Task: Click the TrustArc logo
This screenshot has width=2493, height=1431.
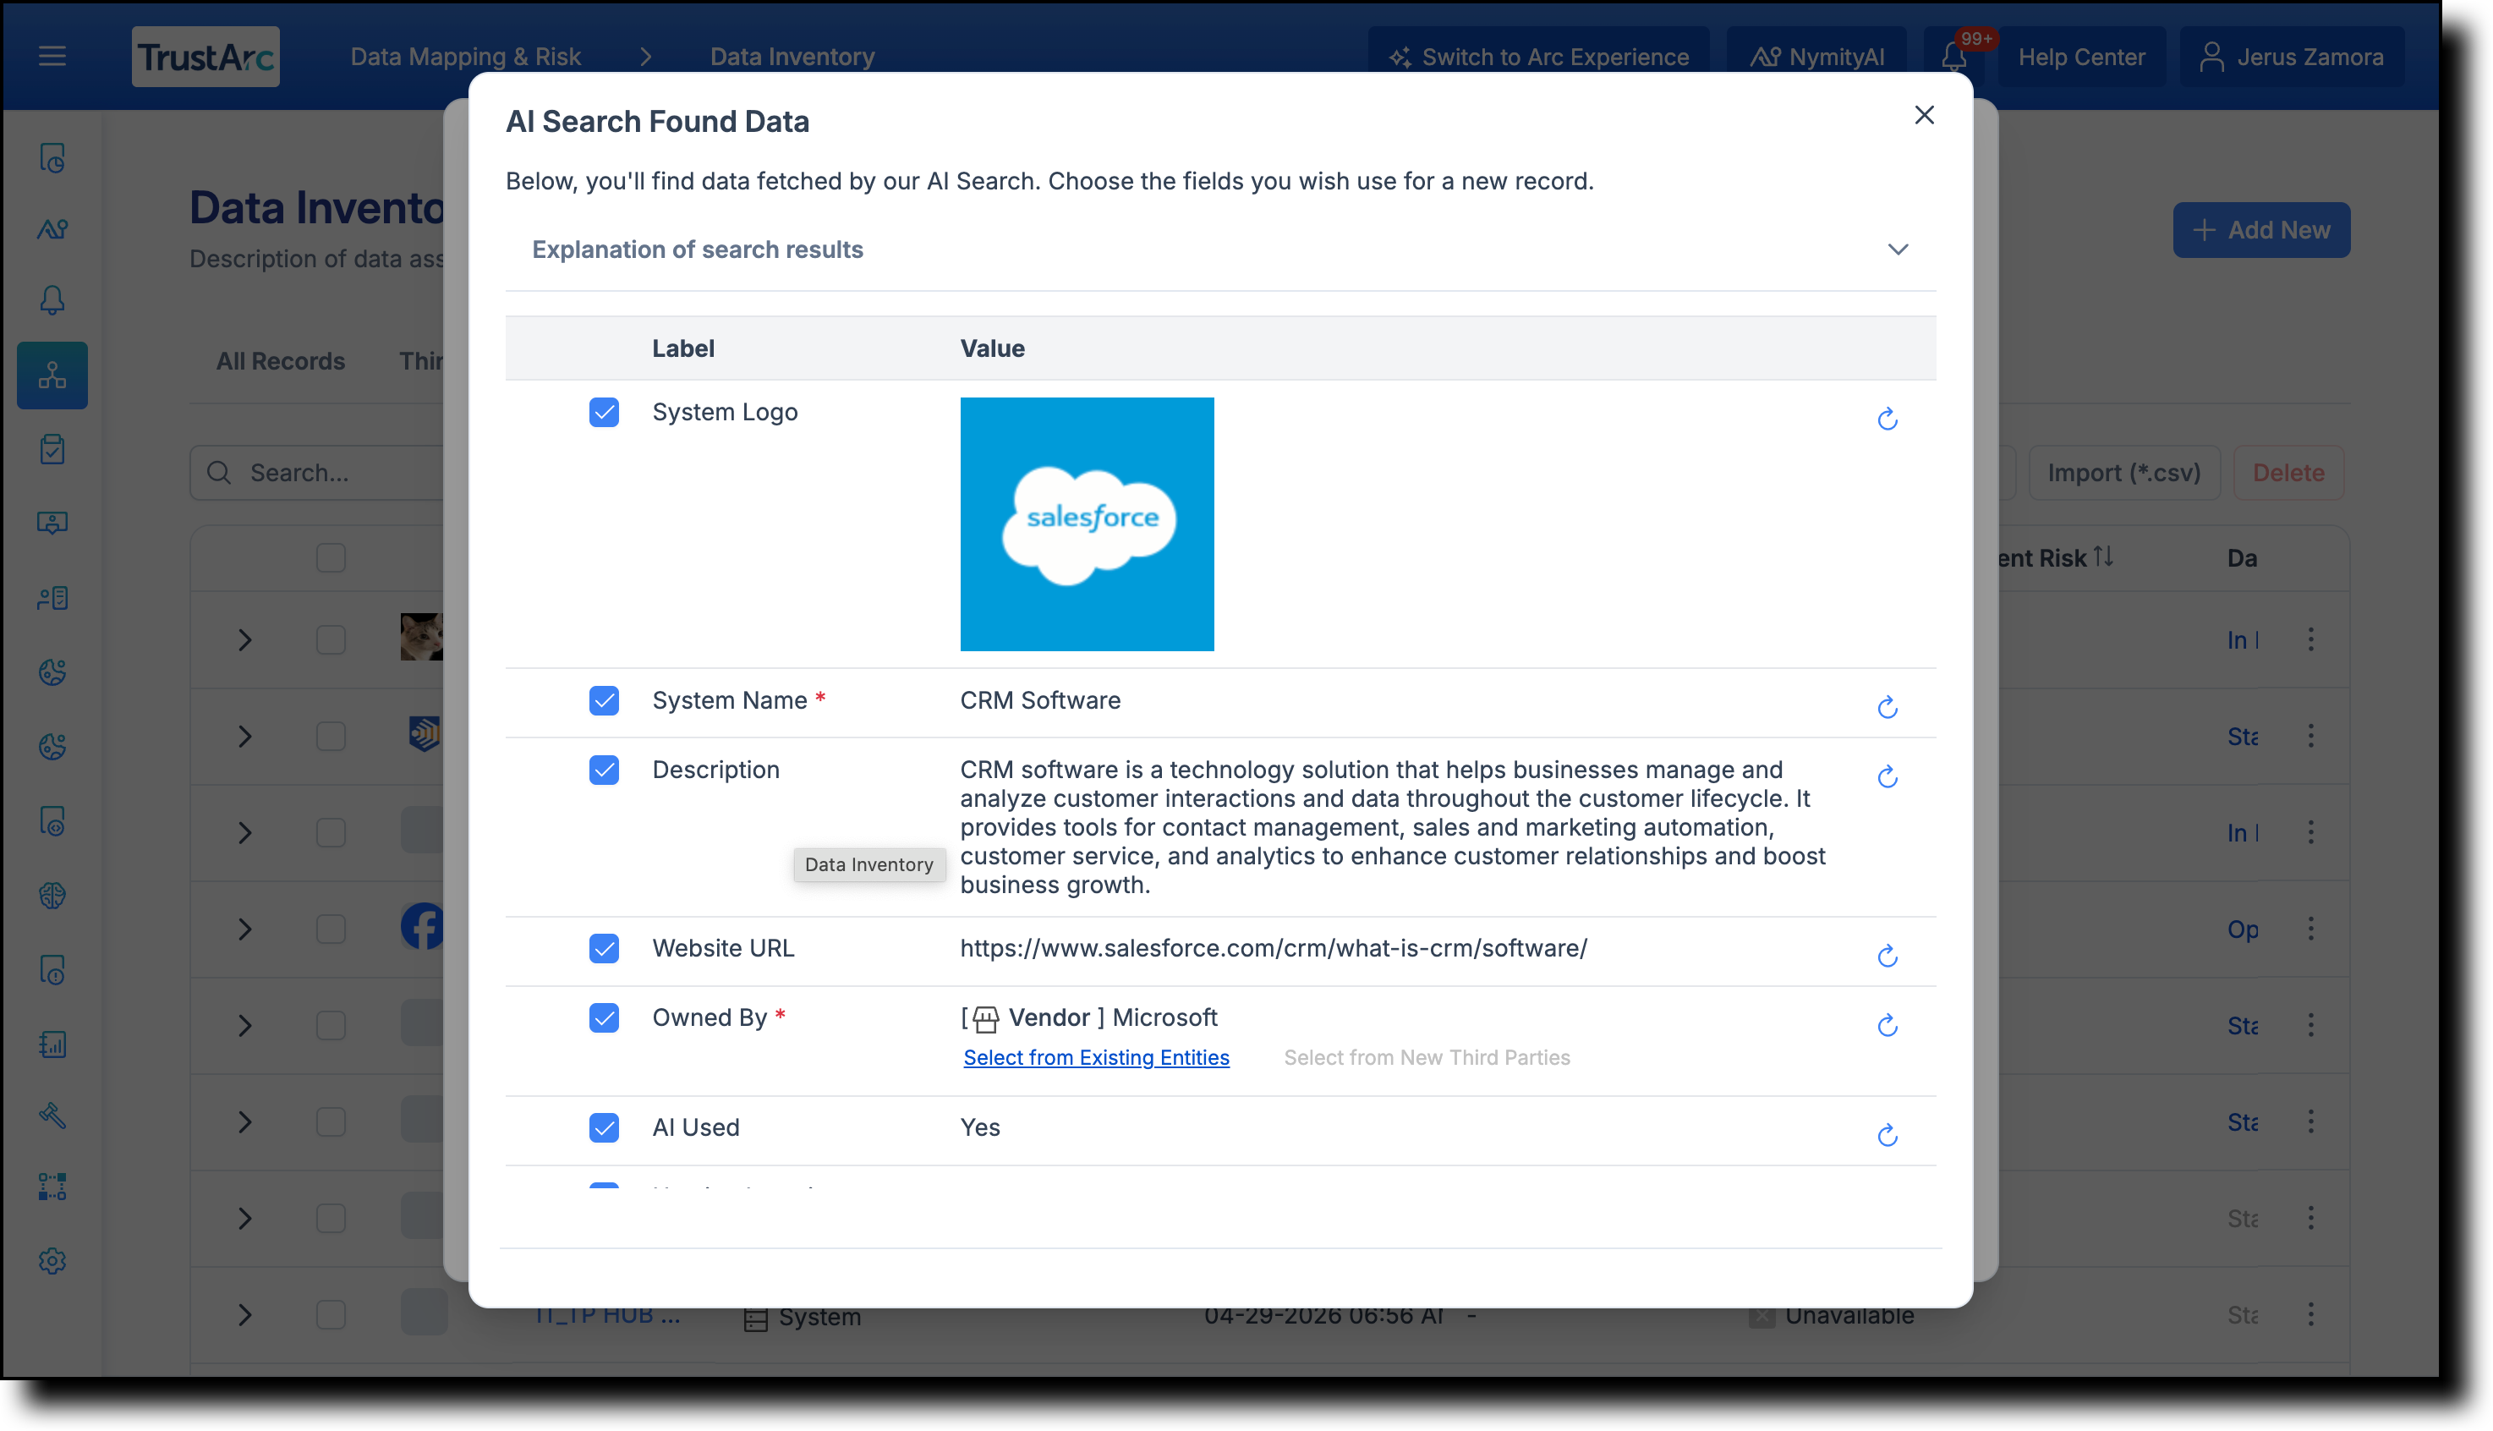Action: click(x=205, y=56)
